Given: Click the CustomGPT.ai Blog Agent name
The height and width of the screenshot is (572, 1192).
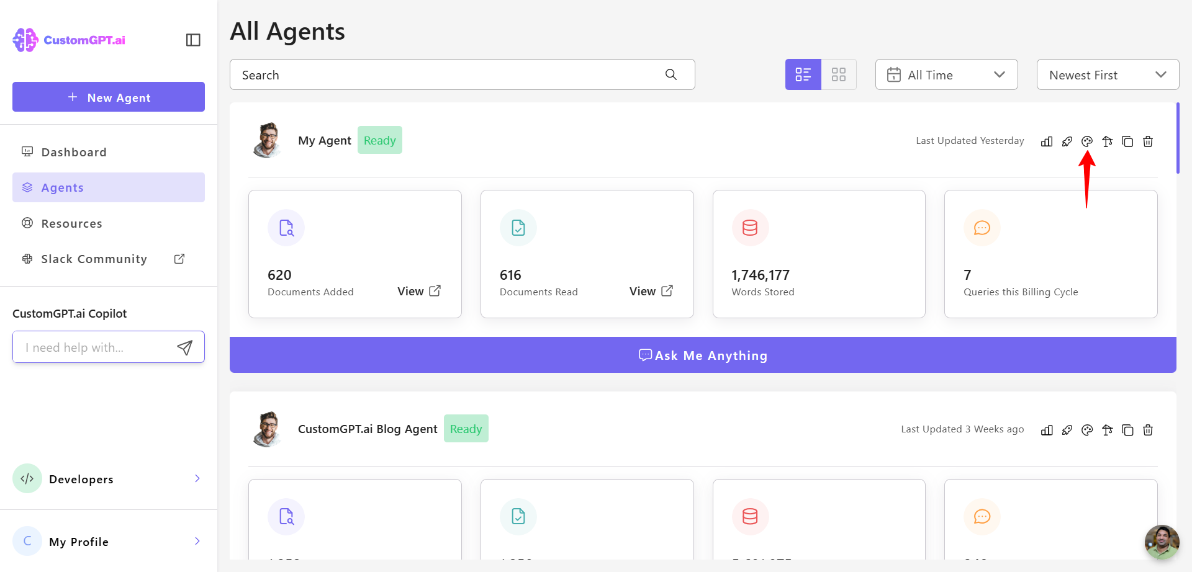Looking at the screenshot, I should click(x=368, y=429).
